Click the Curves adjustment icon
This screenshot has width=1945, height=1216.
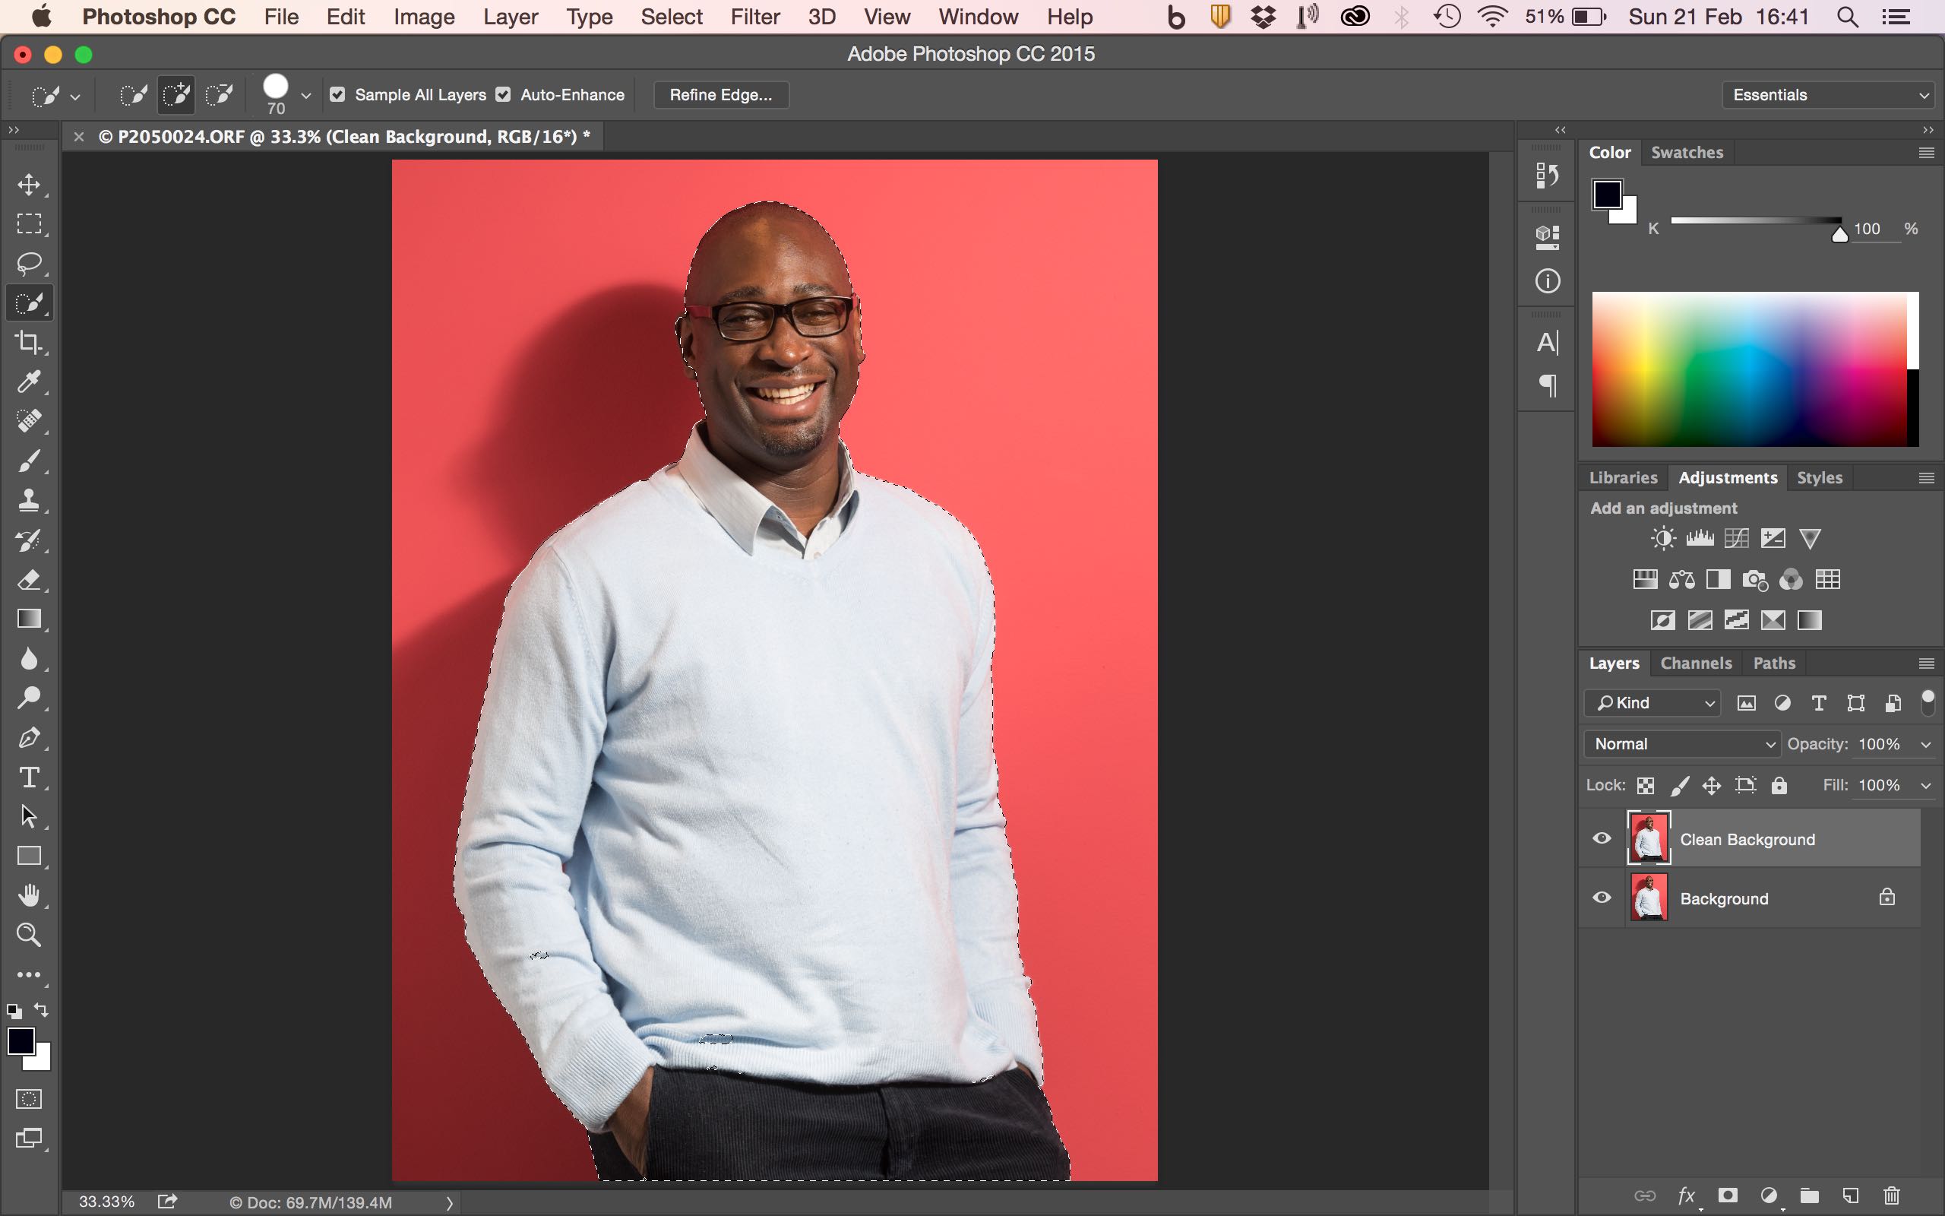pyautogui.click(x=1736, y=538)
